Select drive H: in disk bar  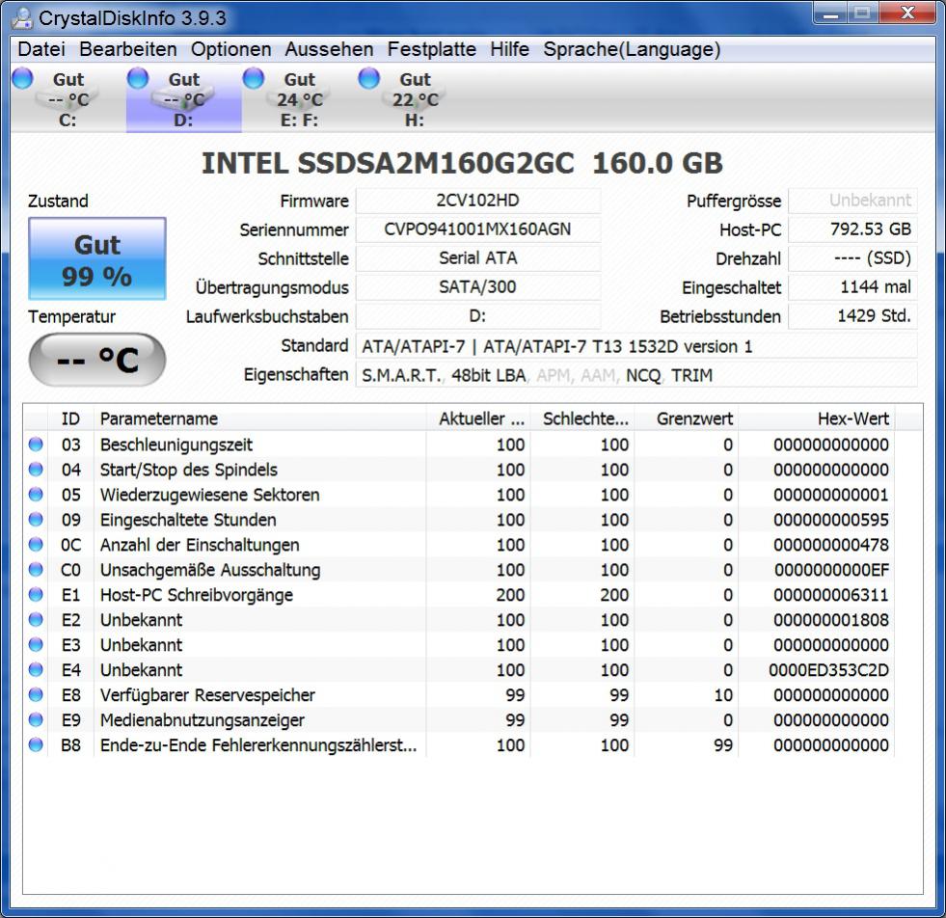coord(415,99)
